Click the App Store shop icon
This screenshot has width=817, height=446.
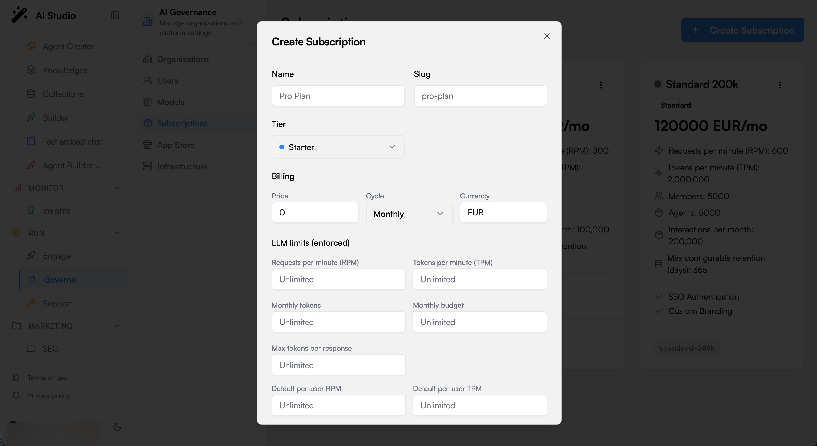click(148, 145)
